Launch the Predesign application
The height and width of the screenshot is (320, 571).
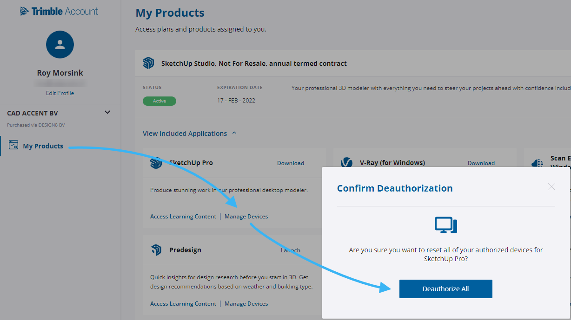pyautogui.click(x=291, y=250)
